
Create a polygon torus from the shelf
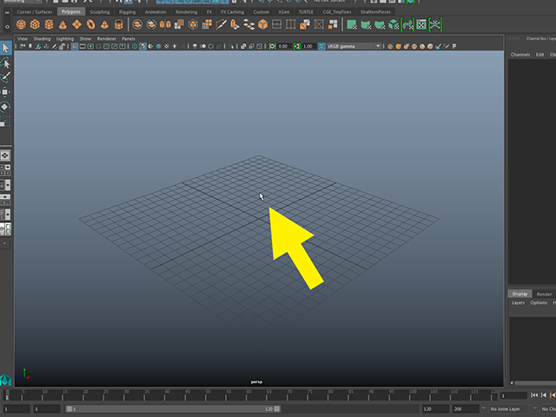(x=91, y=24)
